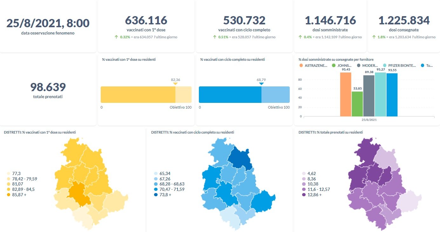Screen dimensions: 440x232
Task: Click the green JOHNS... legend circle
Action: coord(334,66)
